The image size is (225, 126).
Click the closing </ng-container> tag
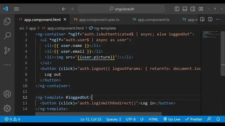click(53, 86)
